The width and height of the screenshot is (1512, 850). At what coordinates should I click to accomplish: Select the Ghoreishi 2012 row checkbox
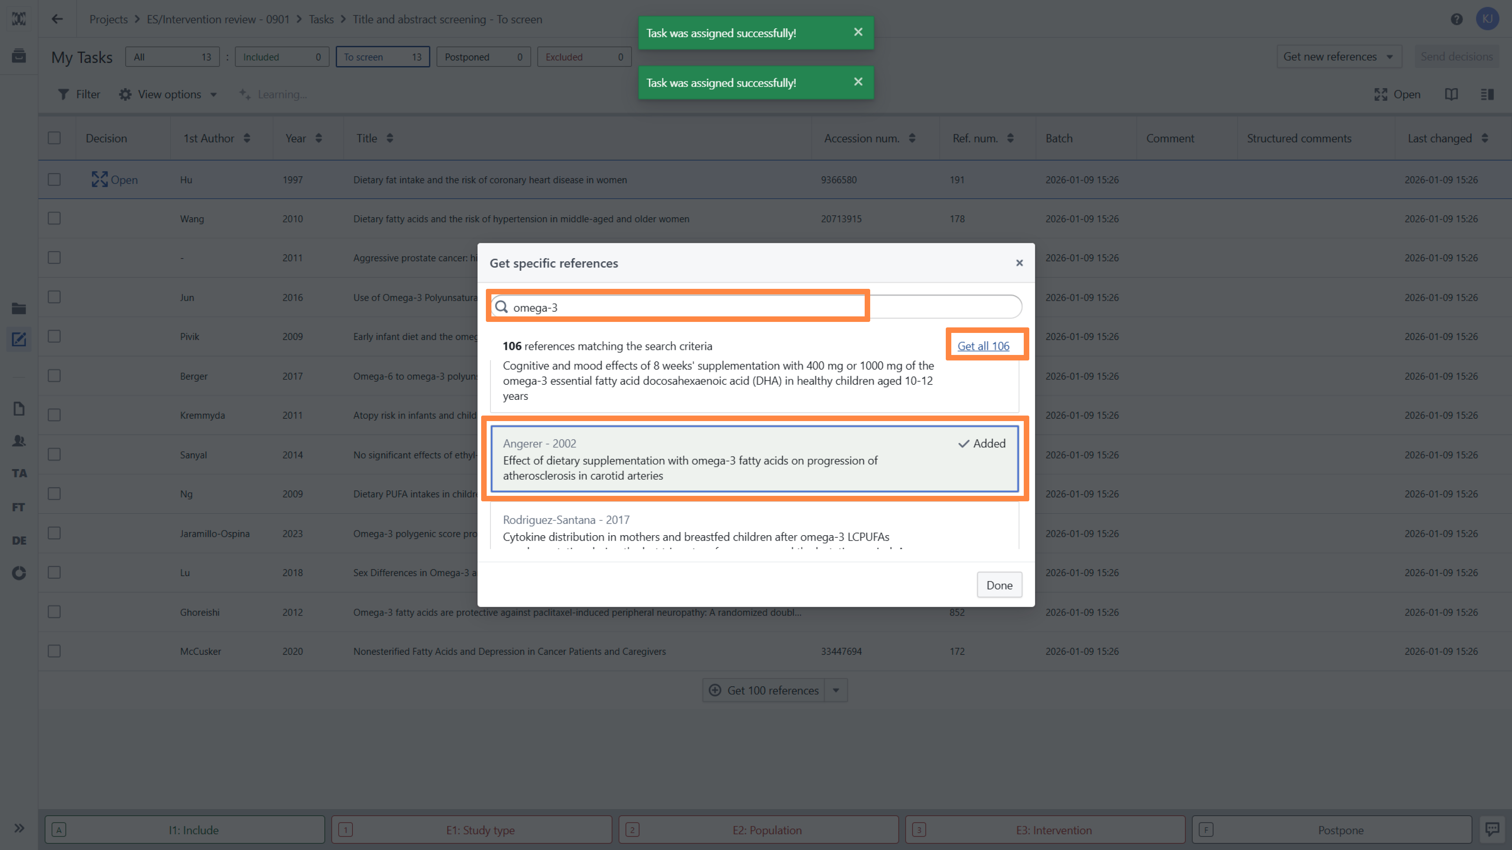(x=54, y=612)
